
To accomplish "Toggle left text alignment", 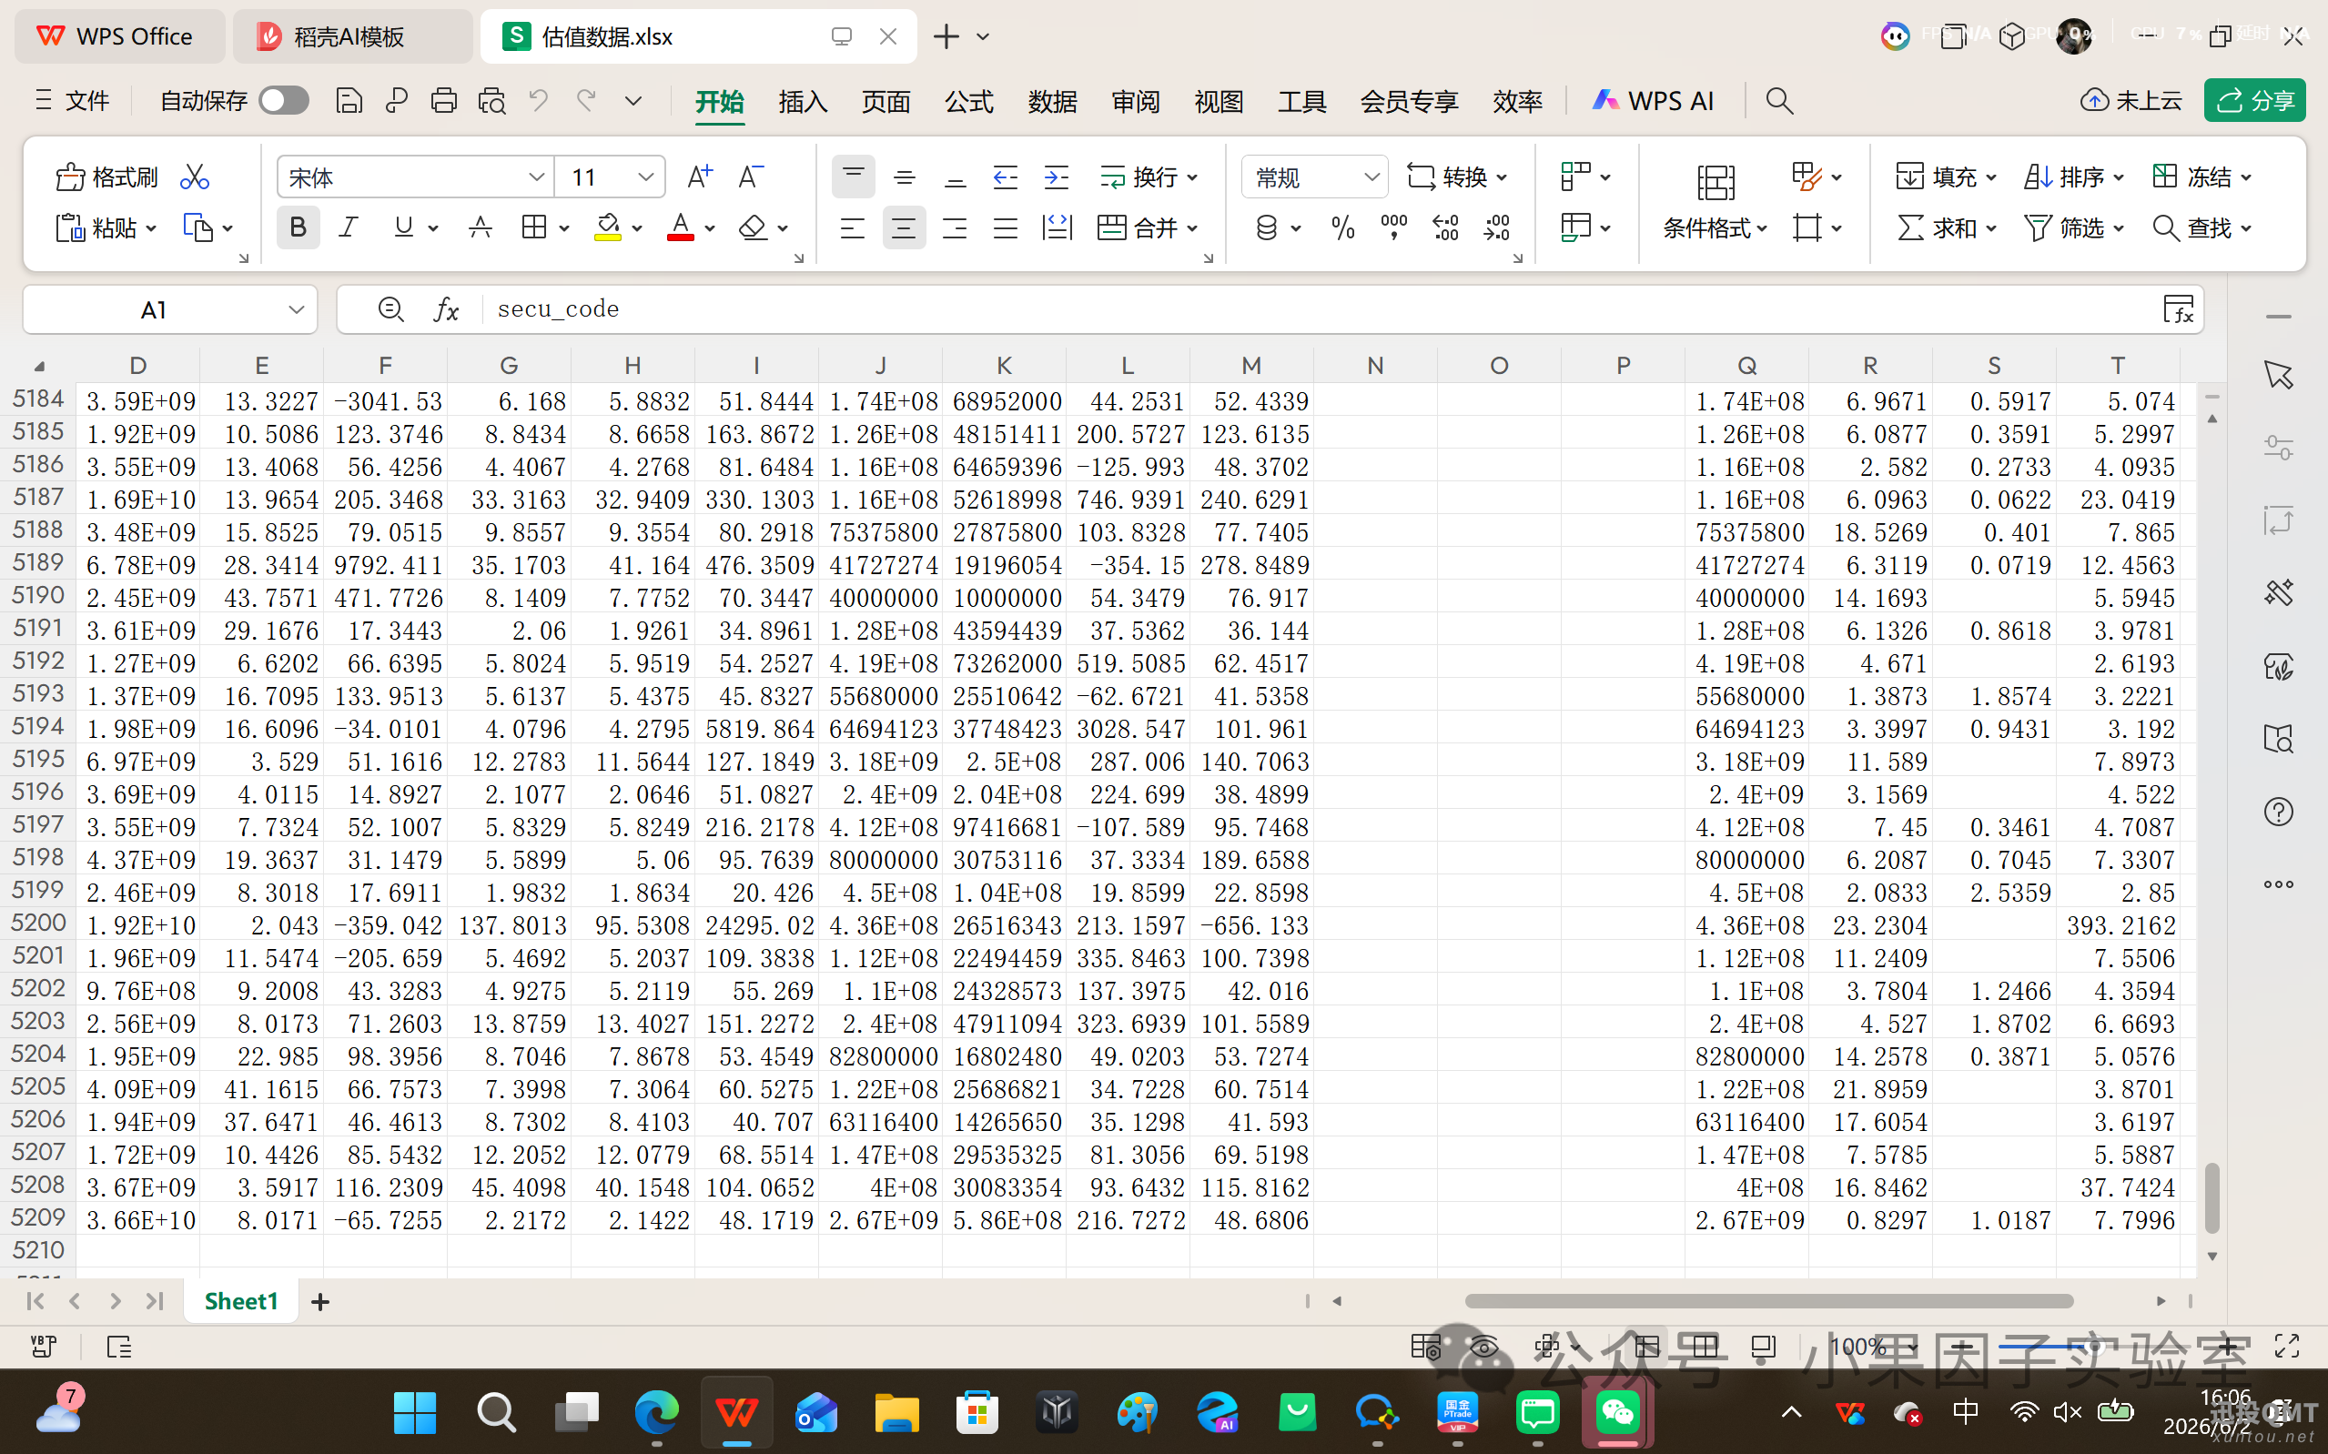I will [x=852, y=227].
